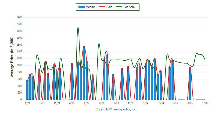Click the isolated blue bar at 8/25

tap(190, 83)
